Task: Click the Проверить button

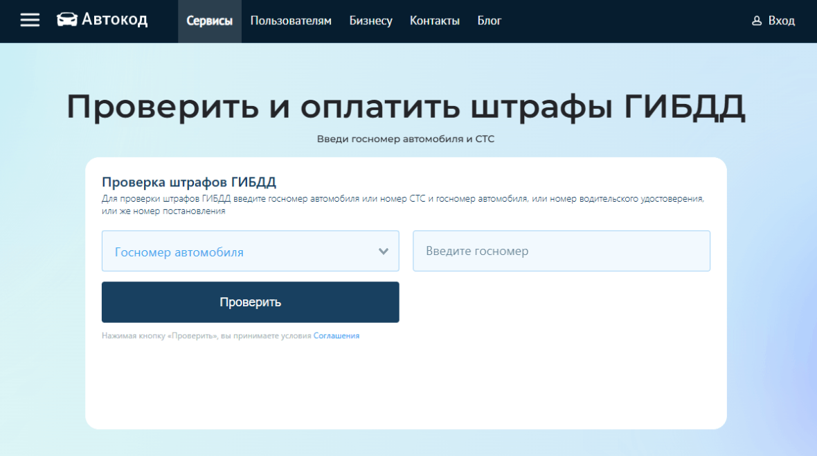Action: 250,302
